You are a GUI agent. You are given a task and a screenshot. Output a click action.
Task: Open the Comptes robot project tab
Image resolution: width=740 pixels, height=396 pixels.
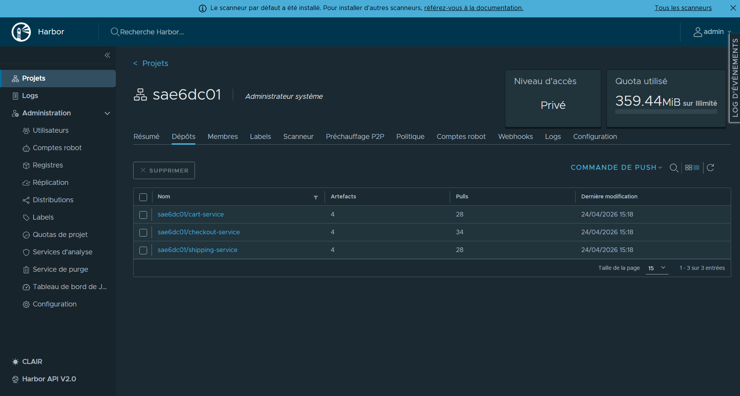[461, 137]
